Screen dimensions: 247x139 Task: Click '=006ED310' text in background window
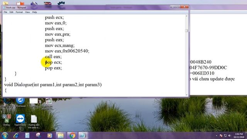coord(202,73)
